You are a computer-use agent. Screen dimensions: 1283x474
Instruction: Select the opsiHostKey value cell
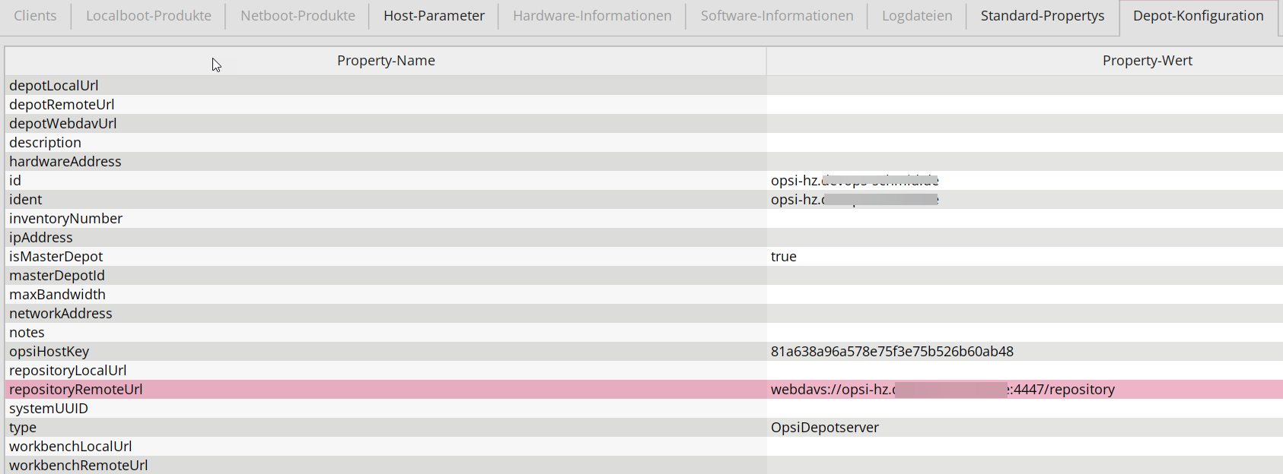tap(1025, 352)
